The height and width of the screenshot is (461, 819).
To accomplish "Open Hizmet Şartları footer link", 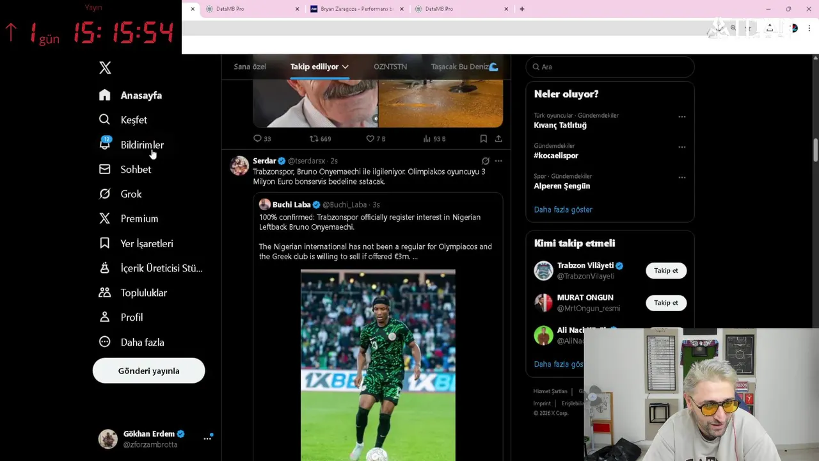I will tap(550, 391).
